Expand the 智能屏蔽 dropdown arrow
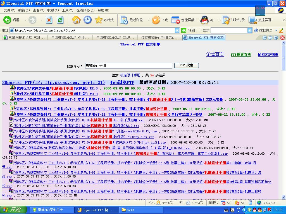The width and height of the screenshot is (286, 214). point(197,20)
